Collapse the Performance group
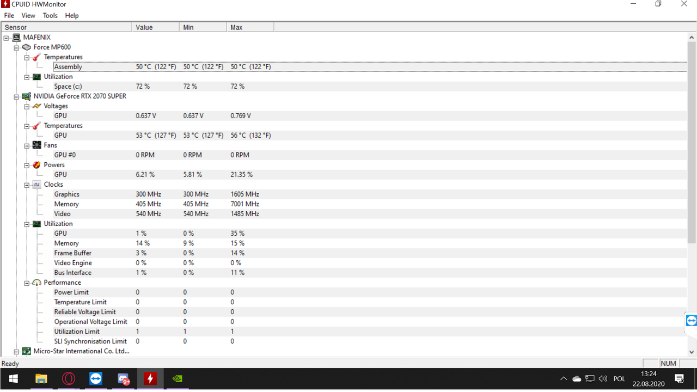 pos(26,283)
